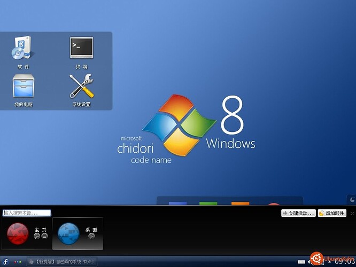Select the blue 桌面 activity sphere
This screenshot has width=356, height=267.
coord(68,234)
